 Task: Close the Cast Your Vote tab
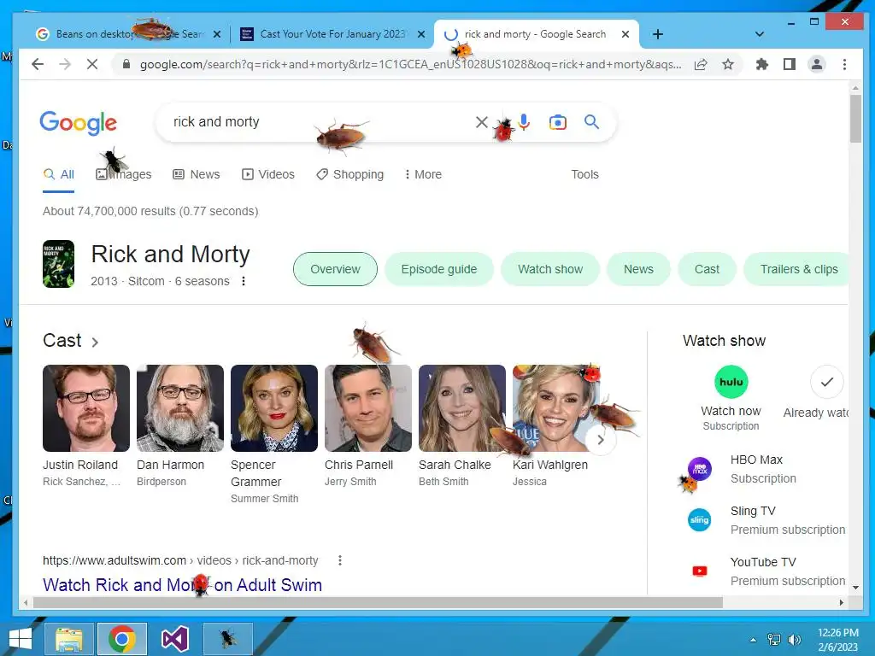coord(421,34)
